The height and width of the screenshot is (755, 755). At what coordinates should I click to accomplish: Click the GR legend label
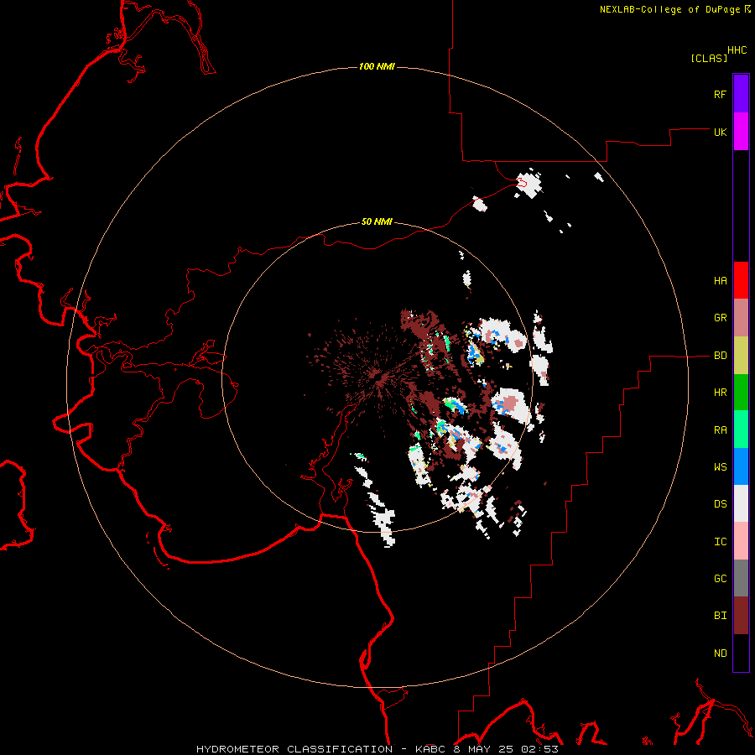(720, 318)
